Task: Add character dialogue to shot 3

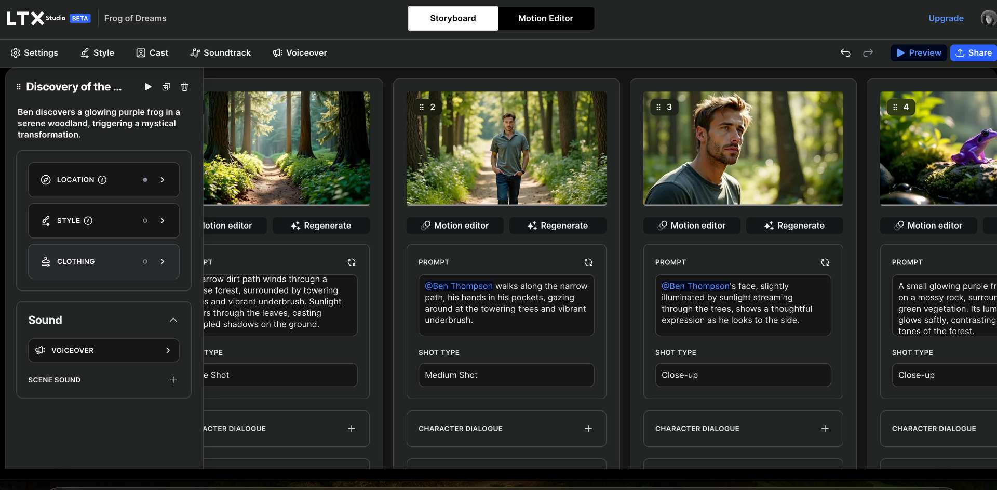Action: [825, 429]
